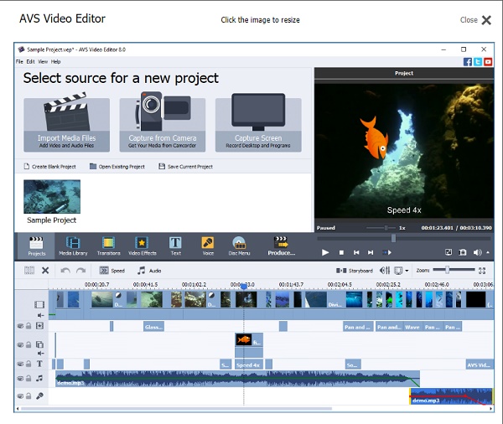
Task: Toggle full screen preview
Action: pos(449,252)
